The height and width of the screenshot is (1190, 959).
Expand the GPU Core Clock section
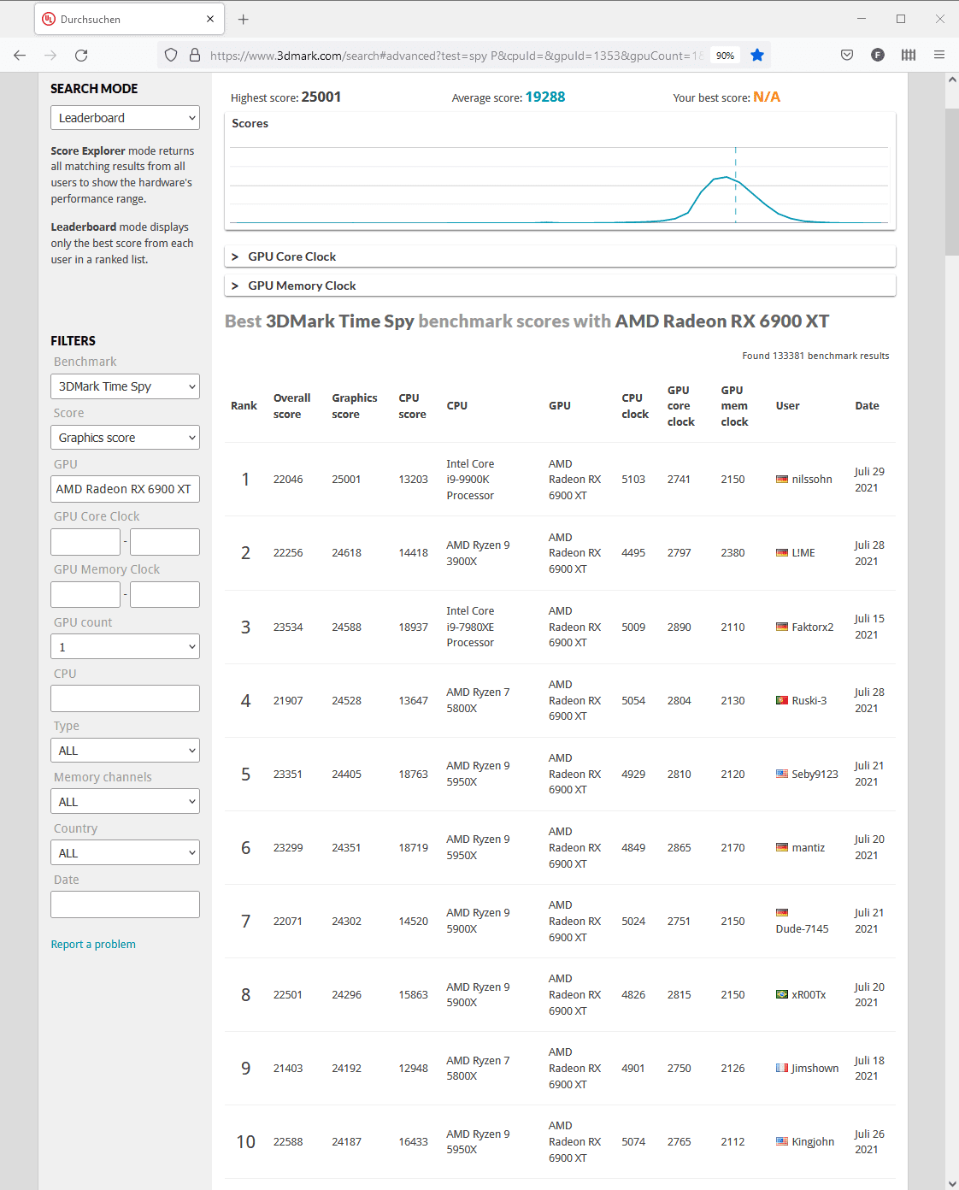click(560, 256)
